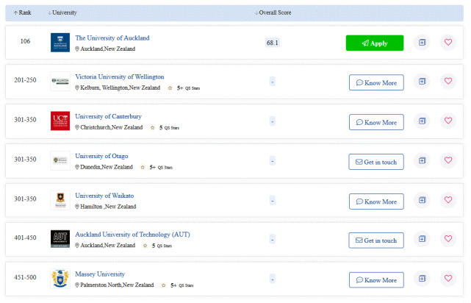Sort by Overall Score column header

click(x=276, y=13)
